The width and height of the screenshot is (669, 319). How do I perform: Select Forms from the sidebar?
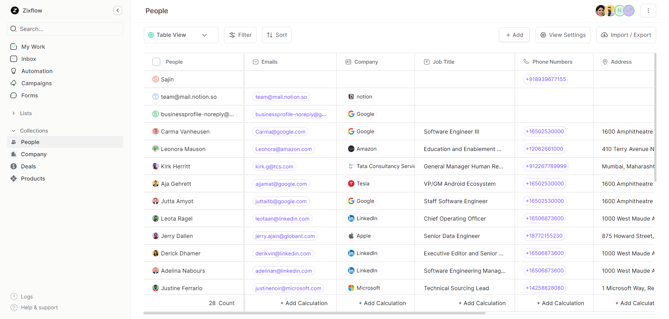(29, 95)
